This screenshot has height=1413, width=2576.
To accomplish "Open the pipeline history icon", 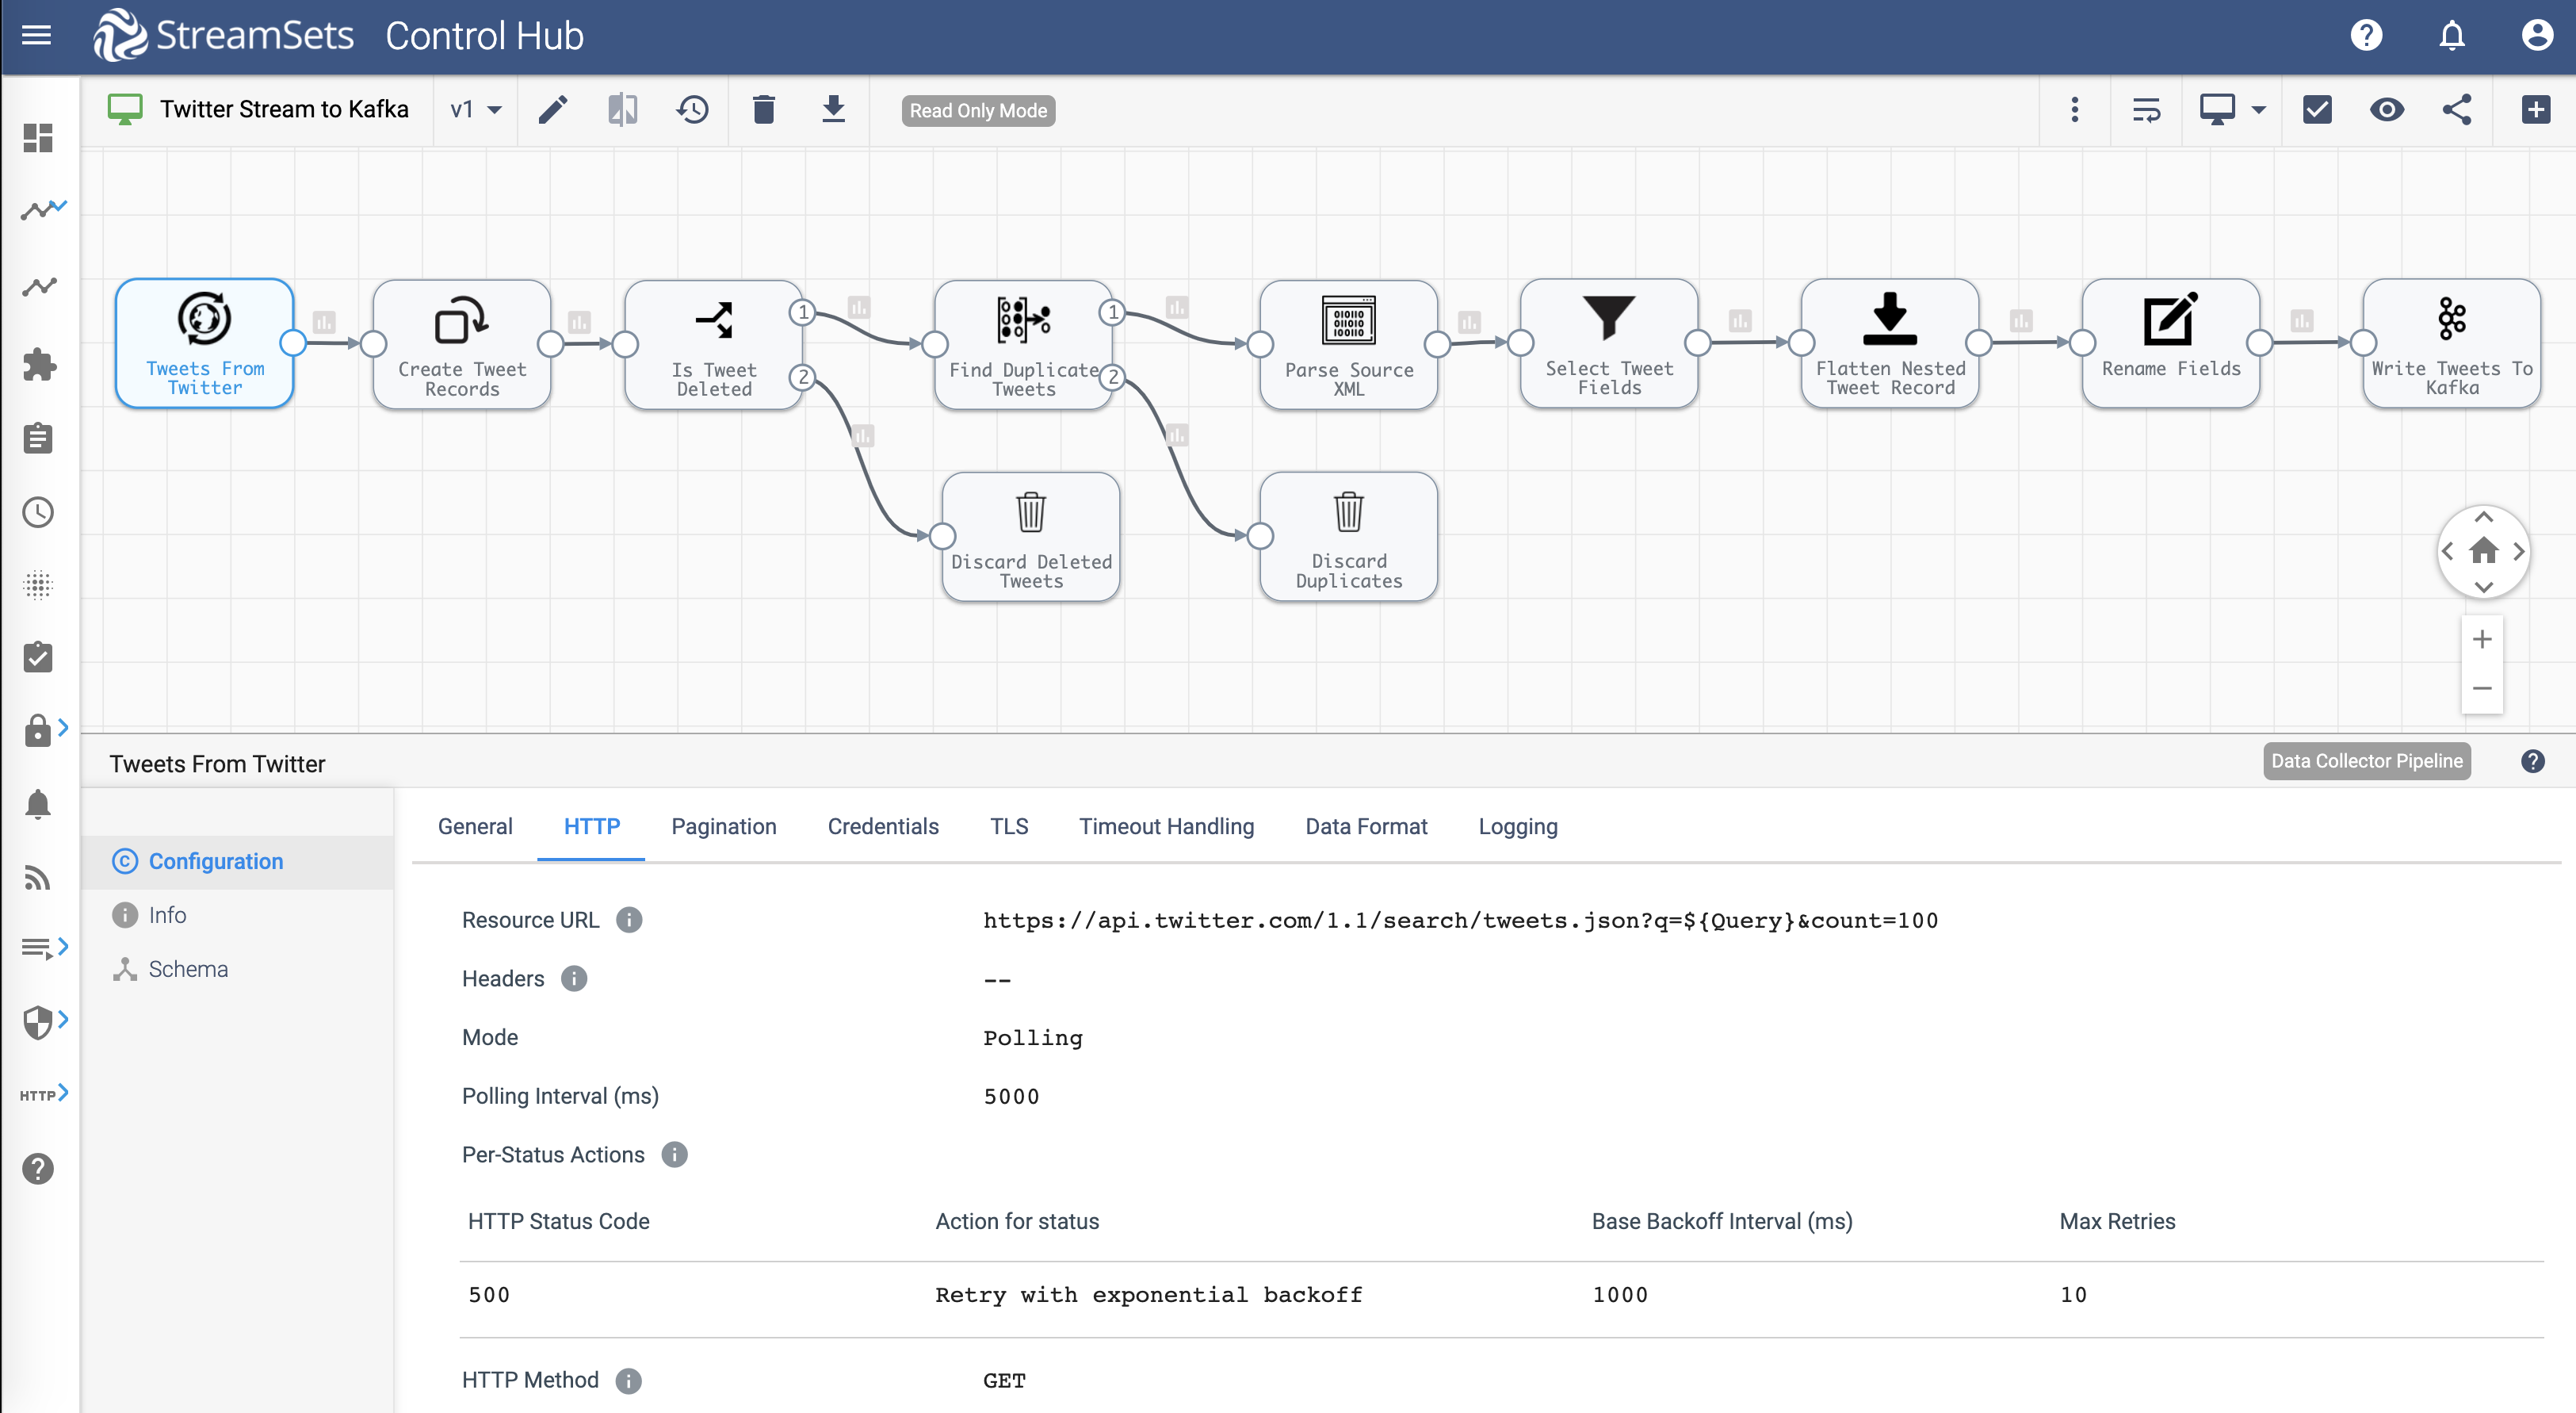I will tap(693, 110).
